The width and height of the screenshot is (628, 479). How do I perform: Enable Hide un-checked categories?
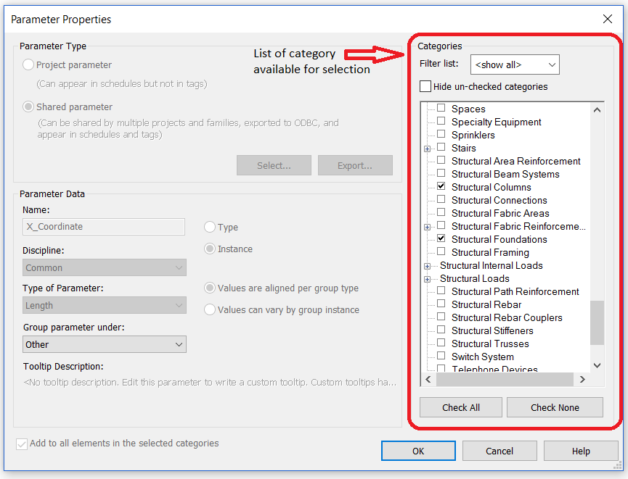point(425,87)
